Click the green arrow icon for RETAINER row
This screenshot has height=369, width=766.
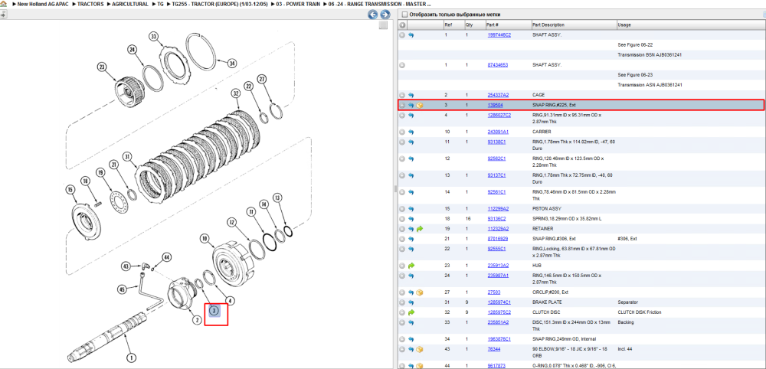coord(420,228)
